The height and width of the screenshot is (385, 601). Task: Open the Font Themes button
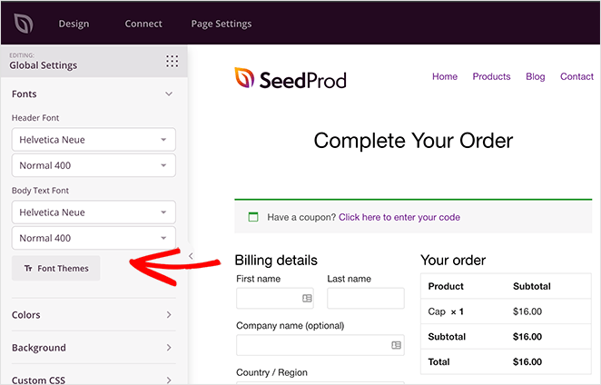pos(56,269)
